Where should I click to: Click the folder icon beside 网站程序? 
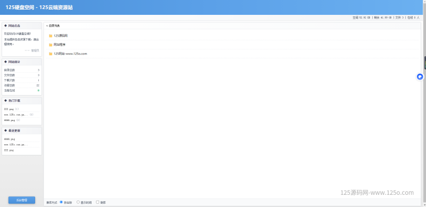coord(51,45)
